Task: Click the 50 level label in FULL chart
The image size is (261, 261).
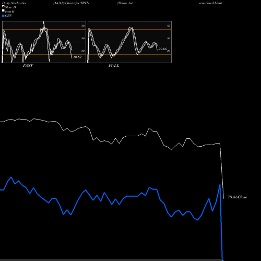Action: [x=169, y=38]
